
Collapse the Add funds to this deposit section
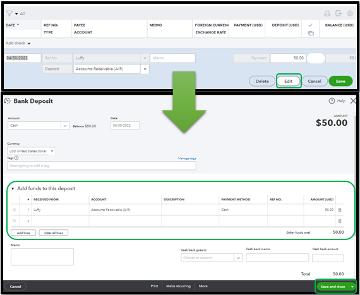[x=13, y=189]
